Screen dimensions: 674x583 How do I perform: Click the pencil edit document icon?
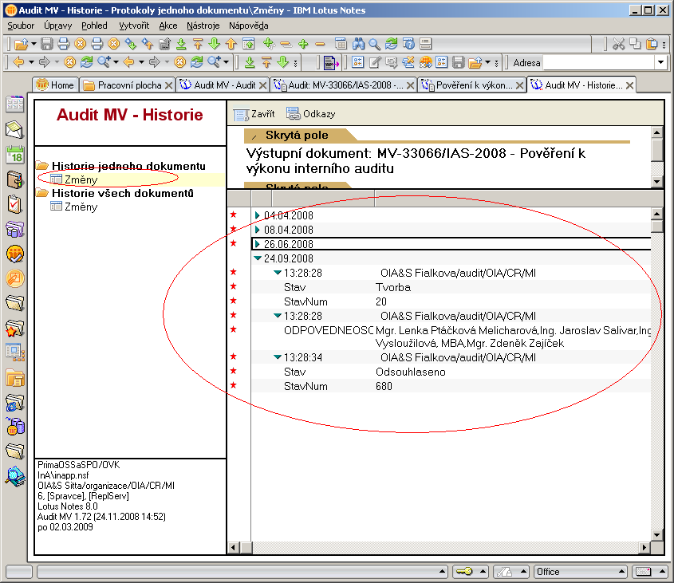point(375,63)
